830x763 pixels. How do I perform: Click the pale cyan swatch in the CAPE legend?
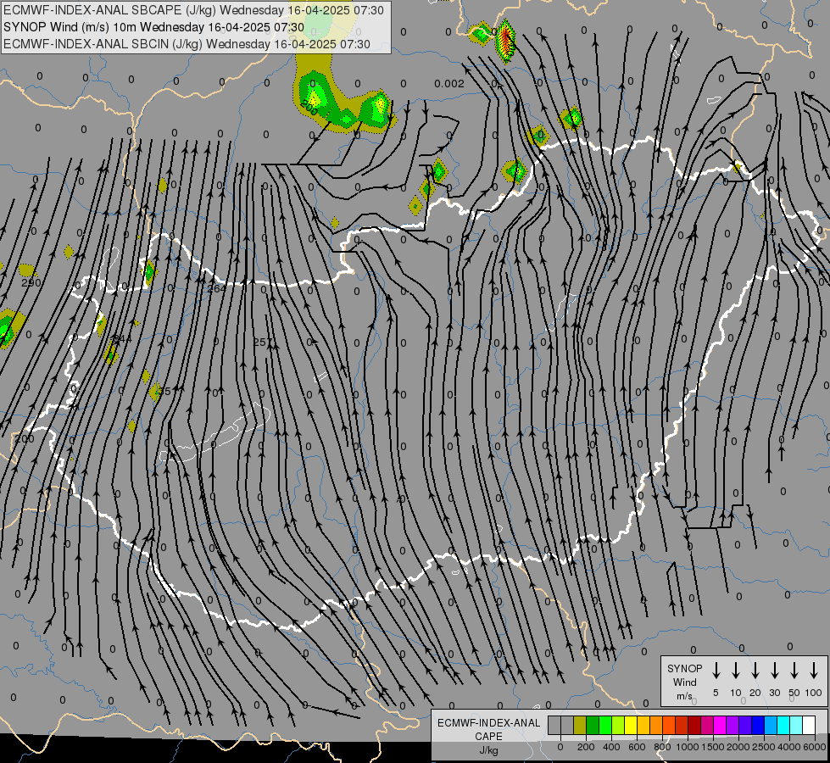pyautogui.click(x=797, y=726)
